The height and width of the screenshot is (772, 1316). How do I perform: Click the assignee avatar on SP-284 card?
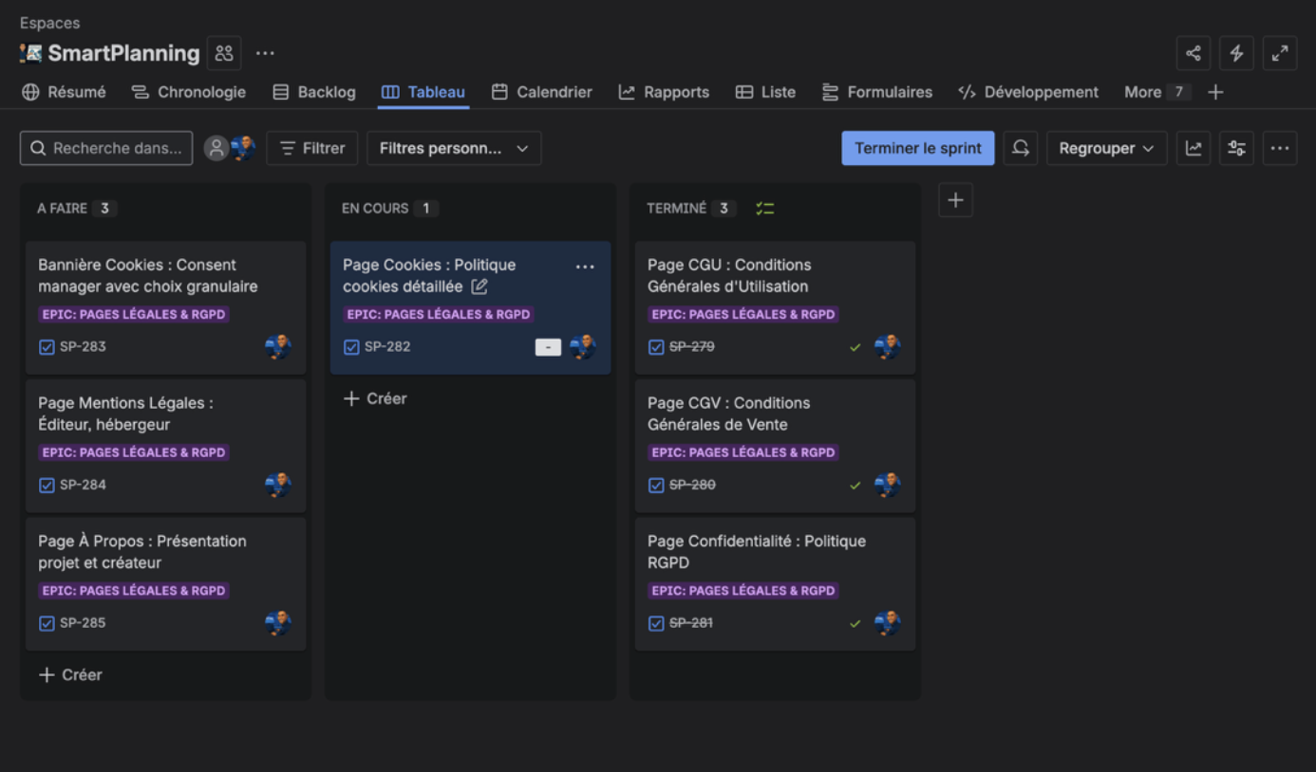278,485
